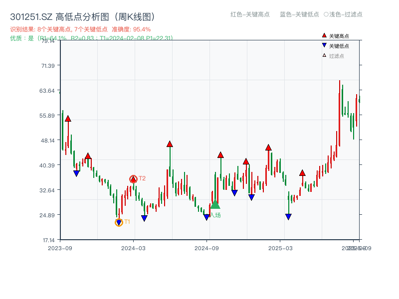Click the red key-high triangle near 55.89
The height and width of the screenshot is (299, 399).
[x=68, y=119]
